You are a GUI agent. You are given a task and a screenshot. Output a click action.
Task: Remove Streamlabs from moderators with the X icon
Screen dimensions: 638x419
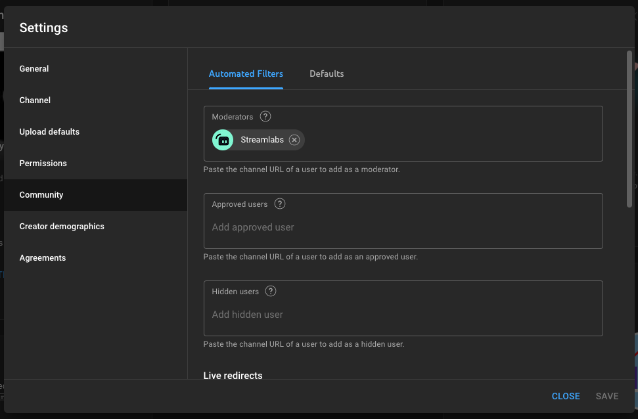pos(294,140)
